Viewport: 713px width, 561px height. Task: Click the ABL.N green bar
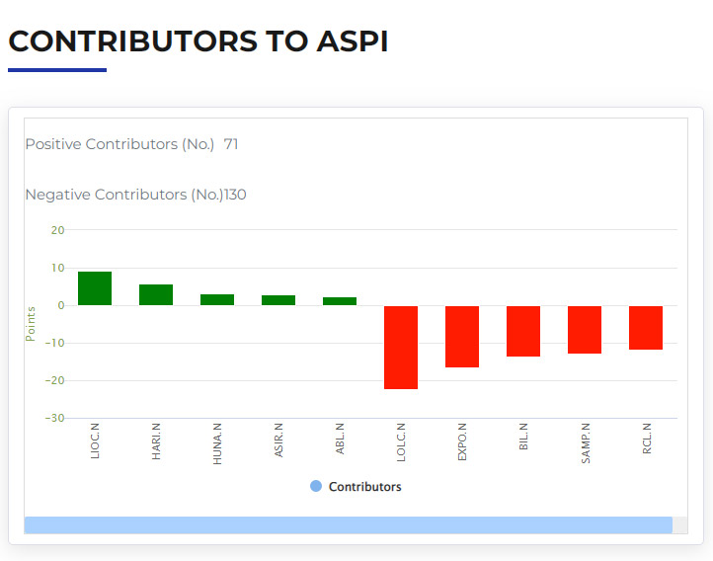click(340, 301)
